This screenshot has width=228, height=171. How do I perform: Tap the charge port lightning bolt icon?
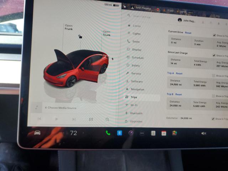coord(113,59)
